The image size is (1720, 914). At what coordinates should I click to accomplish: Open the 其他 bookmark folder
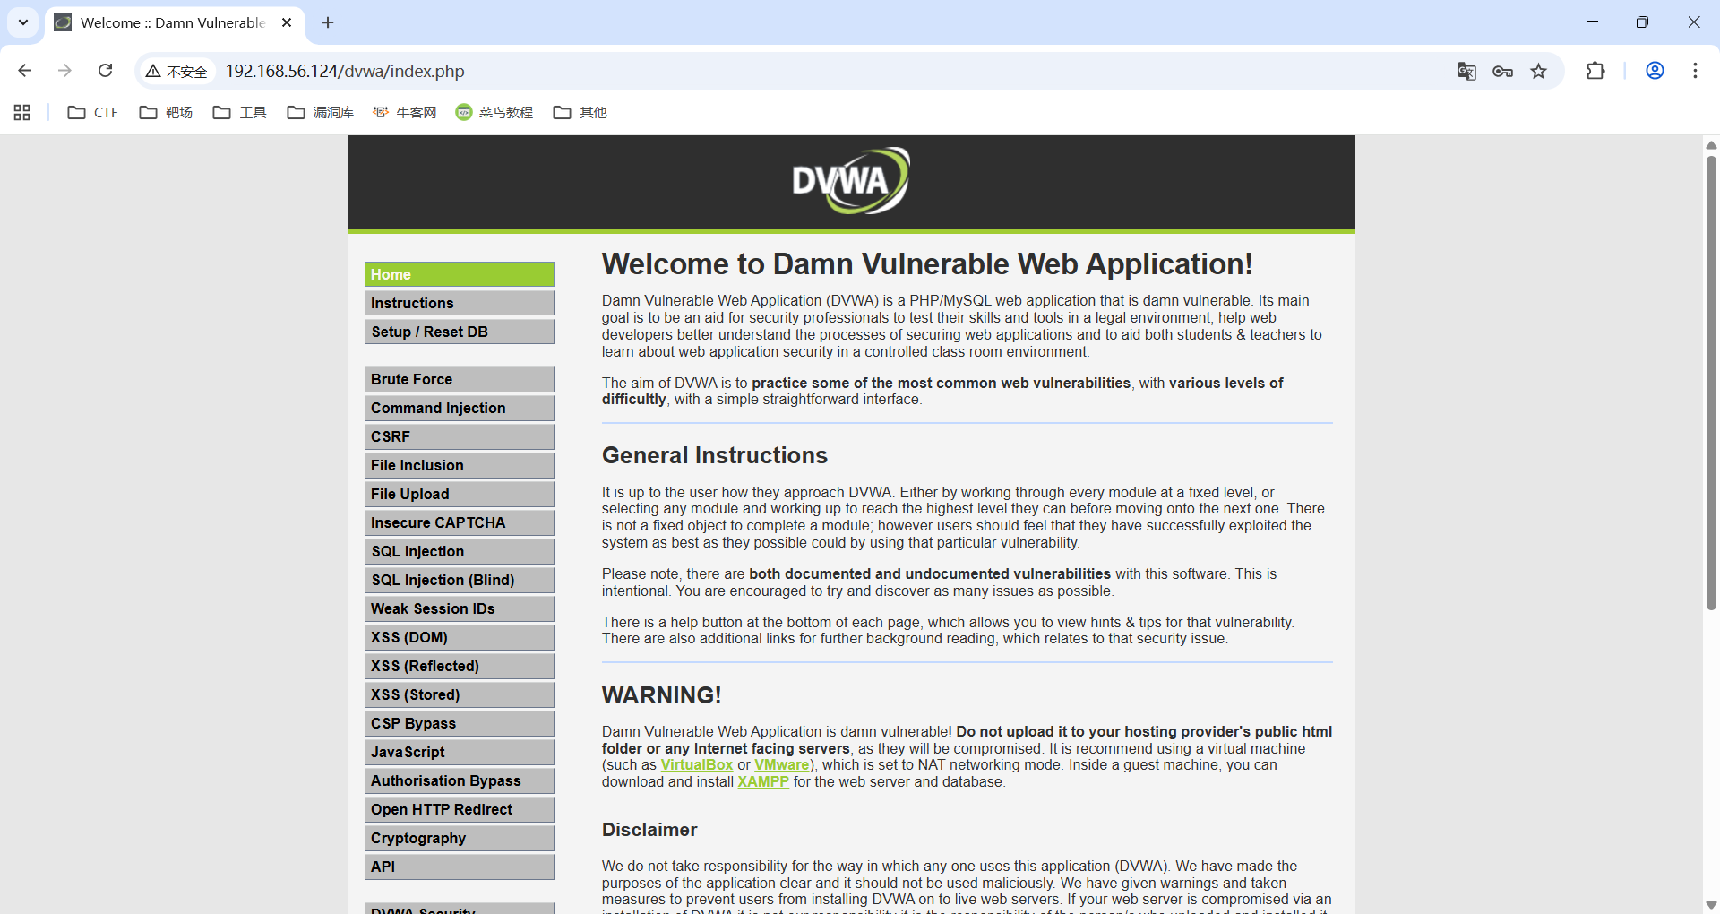(580, 112)
